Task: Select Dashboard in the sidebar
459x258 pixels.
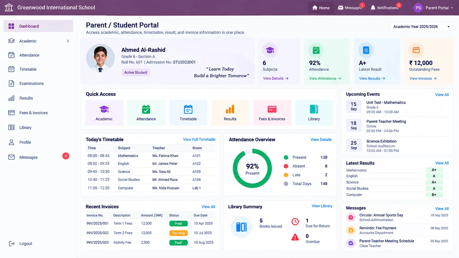Action: pyautogui.click(x=38, y=26)
